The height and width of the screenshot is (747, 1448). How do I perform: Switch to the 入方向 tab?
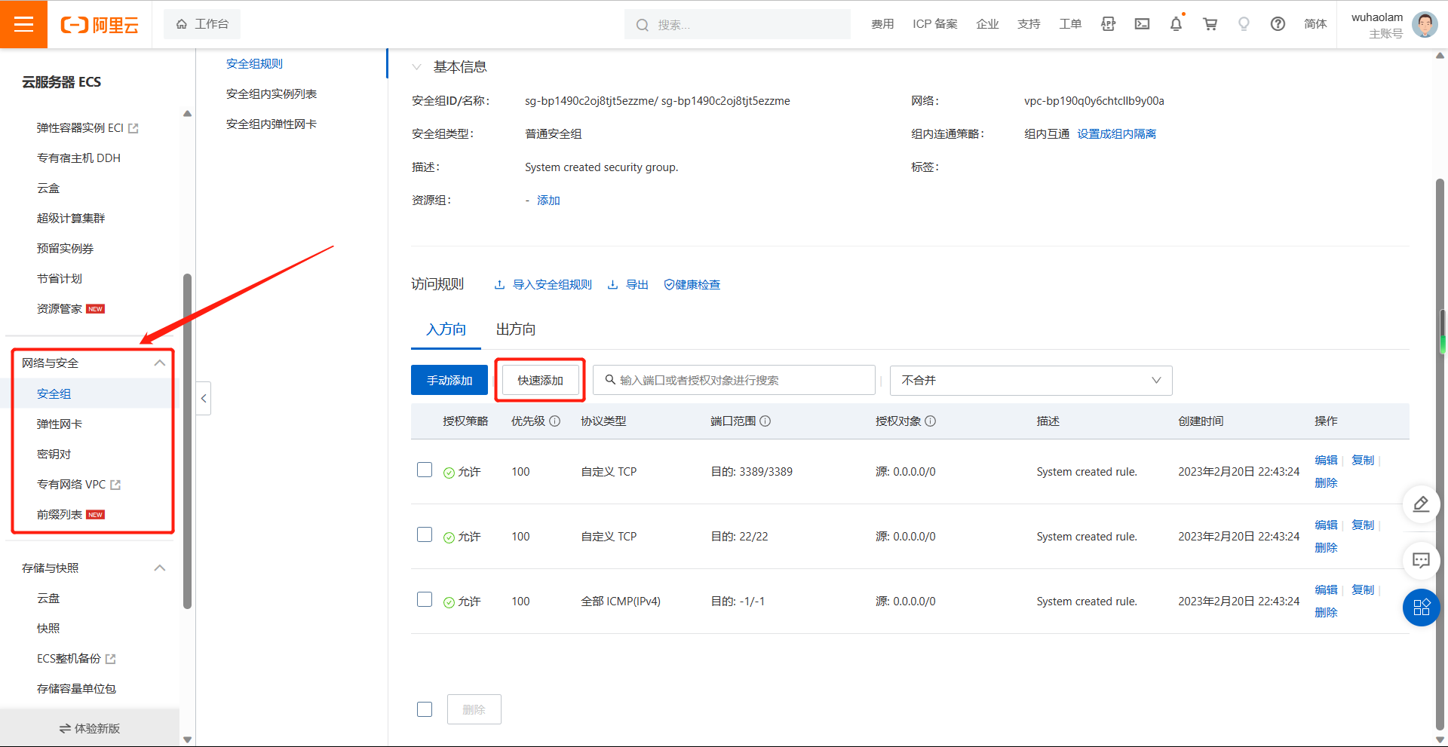[446, 329]
